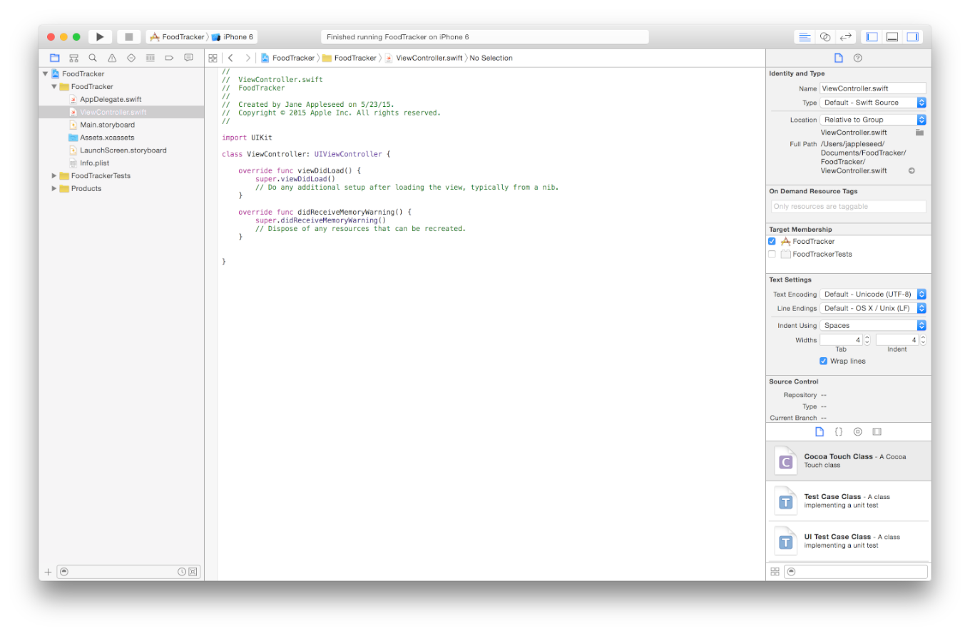Open the project navigator
This screenshot has width=970, height=636.
tap(55, 58)
